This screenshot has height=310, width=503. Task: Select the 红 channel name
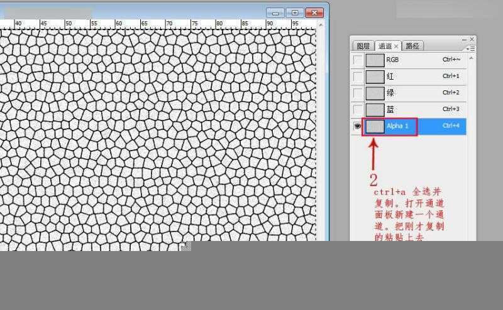[390, 77]
